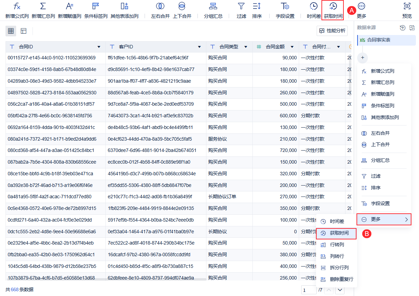Click the page number input field
419x296 pixels.
coord(308,290)
